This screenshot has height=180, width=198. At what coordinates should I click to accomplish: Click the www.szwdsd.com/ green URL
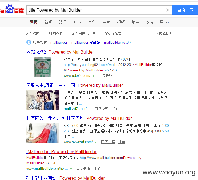tap(78, 142)
